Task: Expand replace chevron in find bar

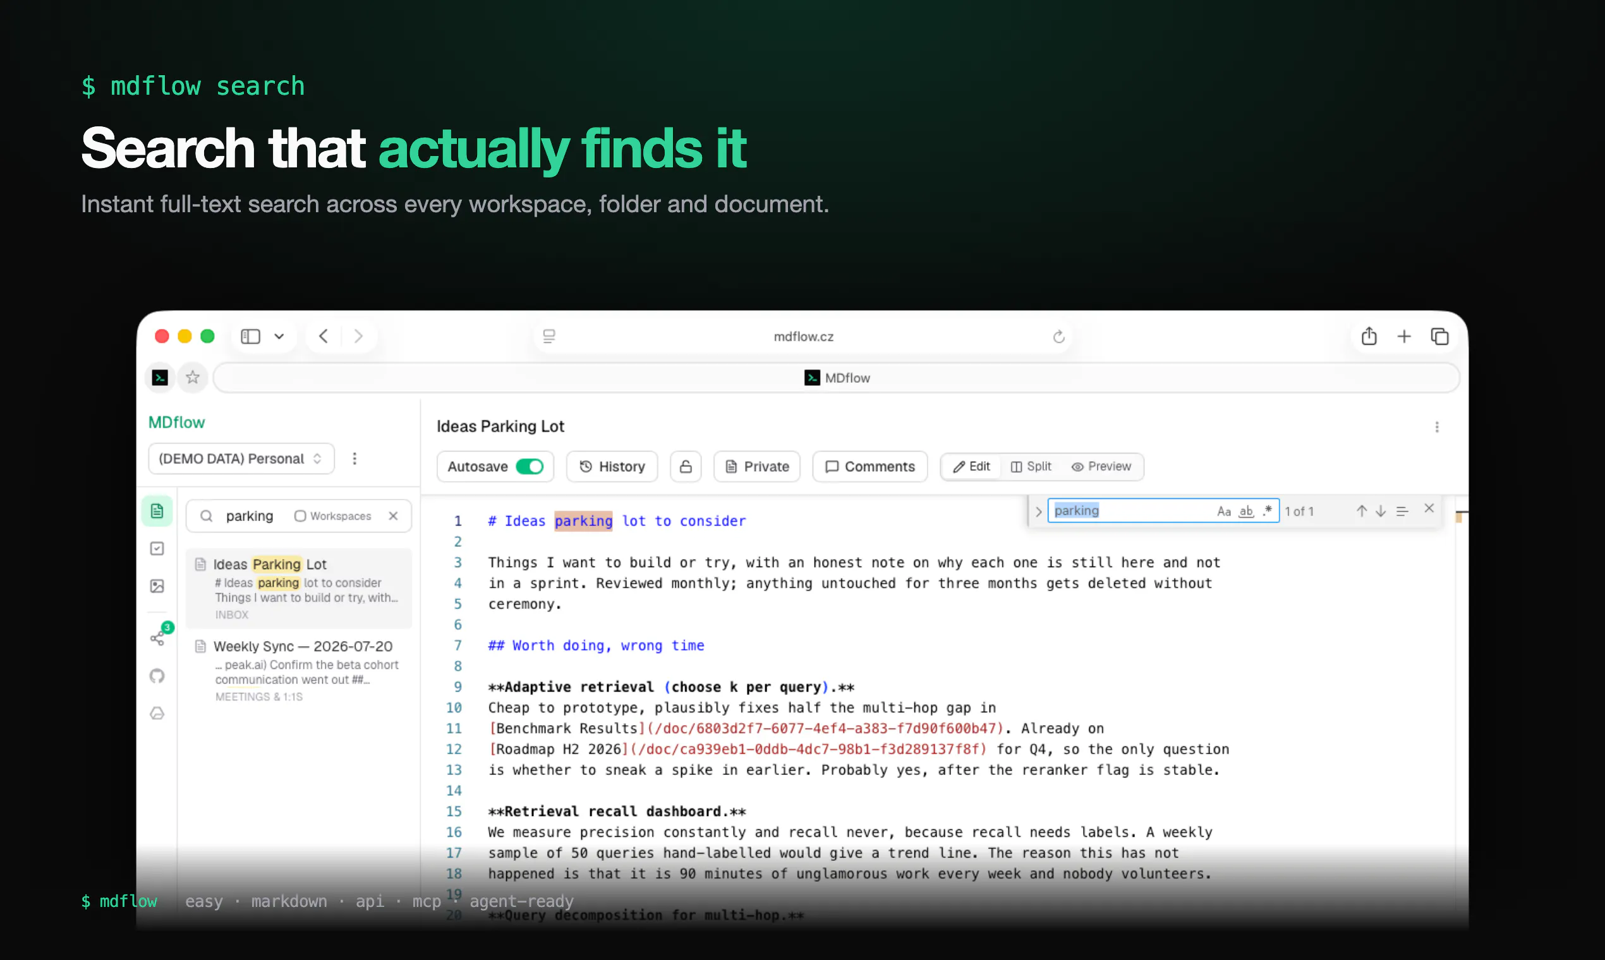Action: coord(1038,512)
